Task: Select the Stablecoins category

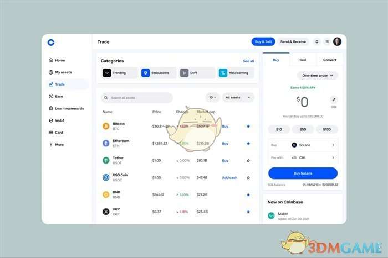Action: tap(159, 73)
